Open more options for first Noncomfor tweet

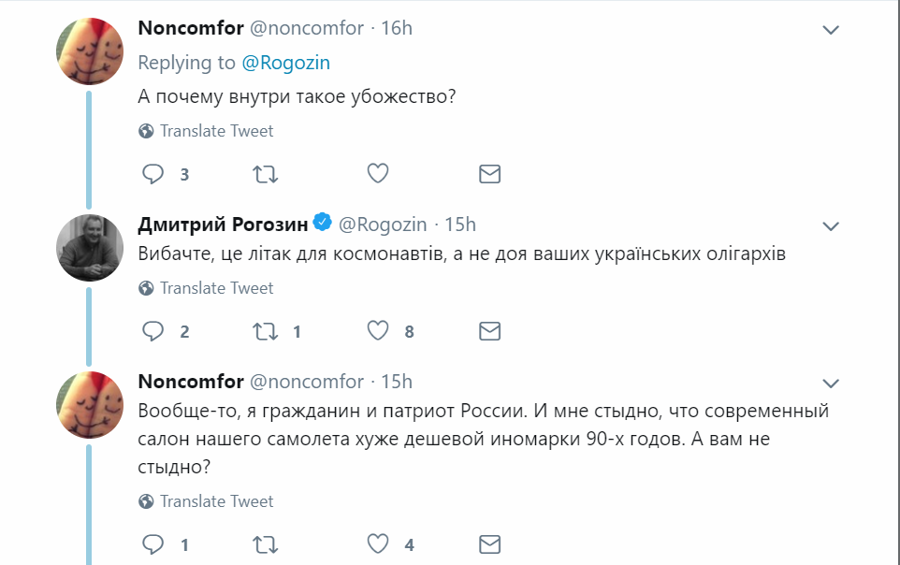pos(830,31)
